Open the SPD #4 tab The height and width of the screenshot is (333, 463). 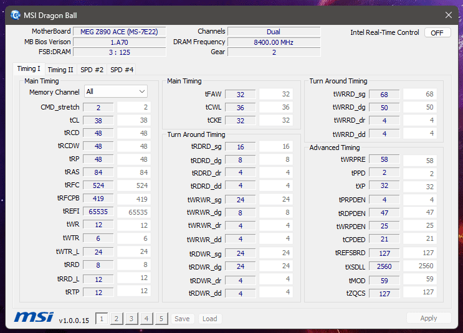tap(122, 70)
